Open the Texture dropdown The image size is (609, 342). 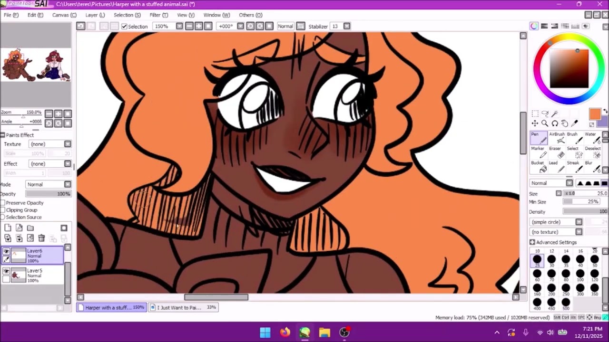[x=68, y=144]
